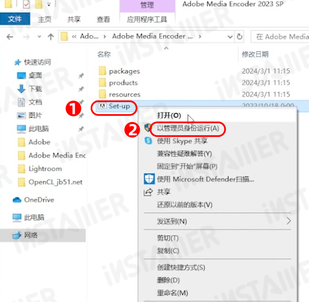The width and height of the screenshot is (309, 302).
Task: Open OneDrive in the navigation pane
Action: (39, 200)
